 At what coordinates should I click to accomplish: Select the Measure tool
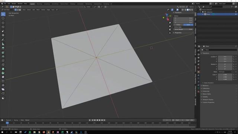pos(3,44)
